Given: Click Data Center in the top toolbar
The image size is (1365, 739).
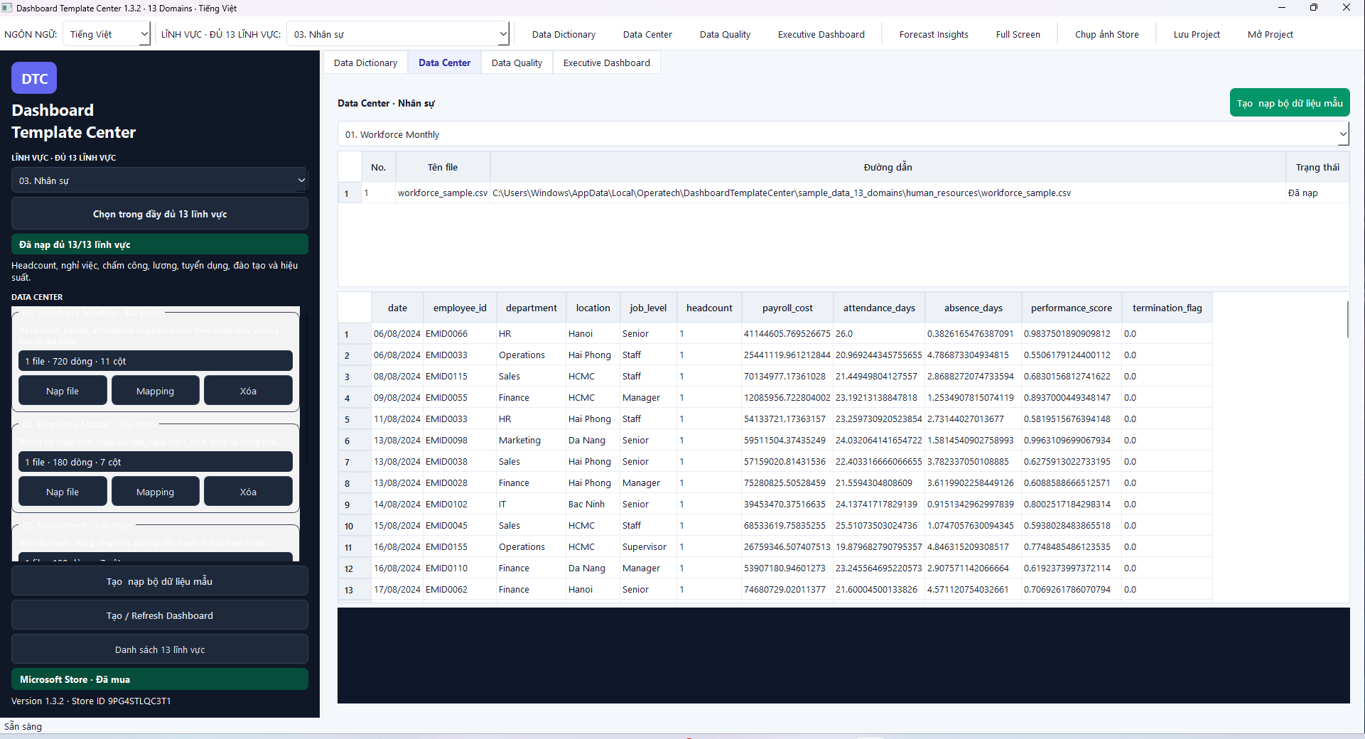Looking at the screenshot, I should point(647,34).
